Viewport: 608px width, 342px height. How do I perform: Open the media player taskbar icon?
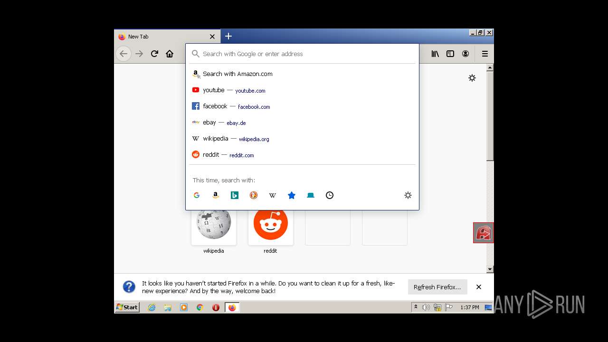pyautogui.click(x=184, y=307)
